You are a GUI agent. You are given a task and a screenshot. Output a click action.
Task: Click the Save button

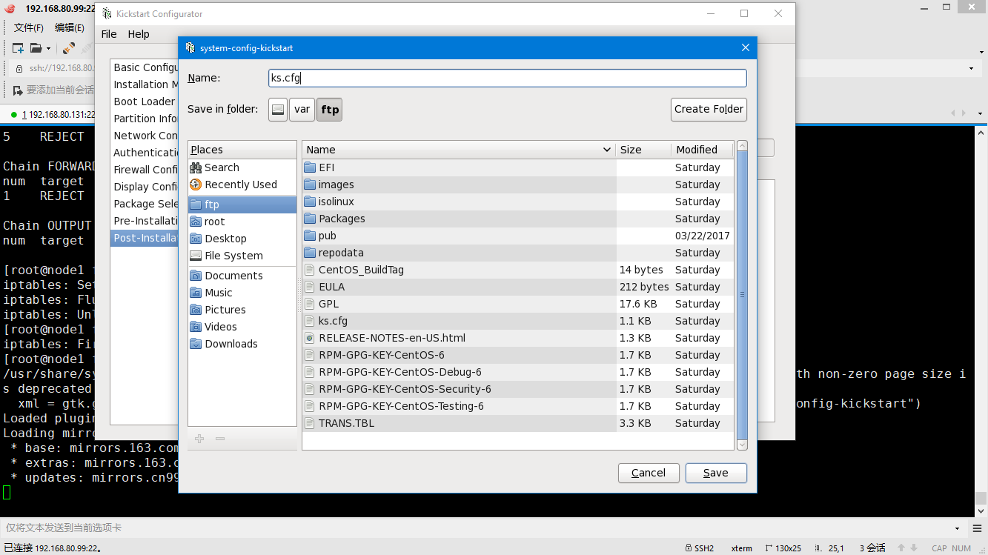tap(716, 473)
